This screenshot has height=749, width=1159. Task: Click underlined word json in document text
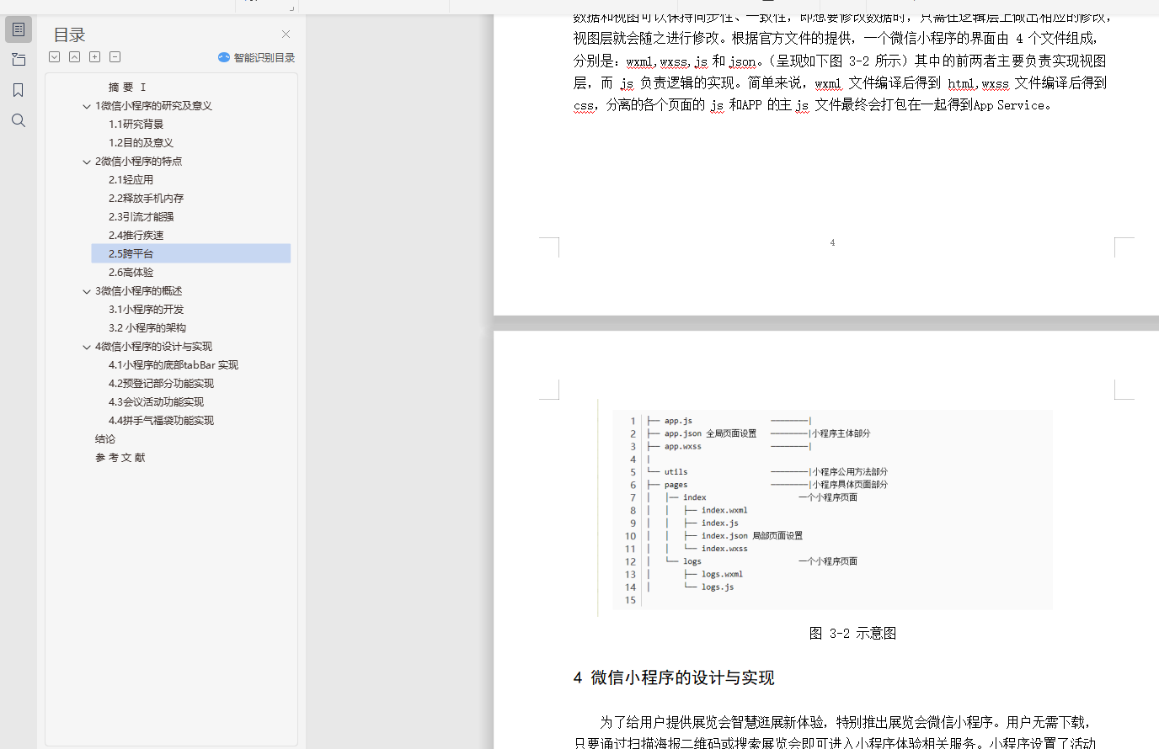742,61
